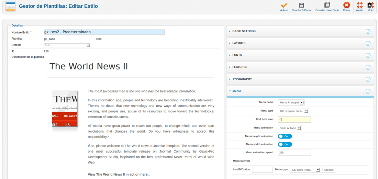Click the 'Gestor de Plantillas: Editar Estilo' title
378x179 pixels.
click(x=58, y=6)
